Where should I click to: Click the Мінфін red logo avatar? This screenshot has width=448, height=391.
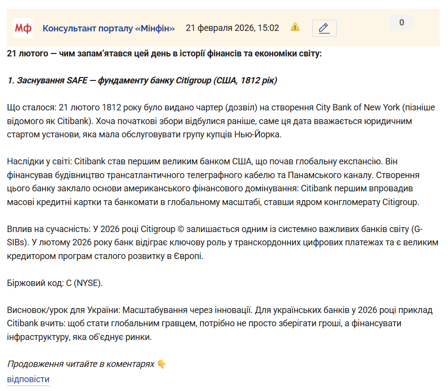(x=23, y=28)
